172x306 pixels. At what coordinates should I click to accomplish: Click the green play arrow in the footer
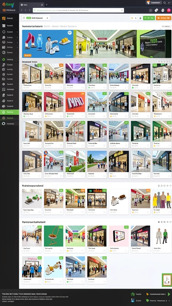click(169, 294)
